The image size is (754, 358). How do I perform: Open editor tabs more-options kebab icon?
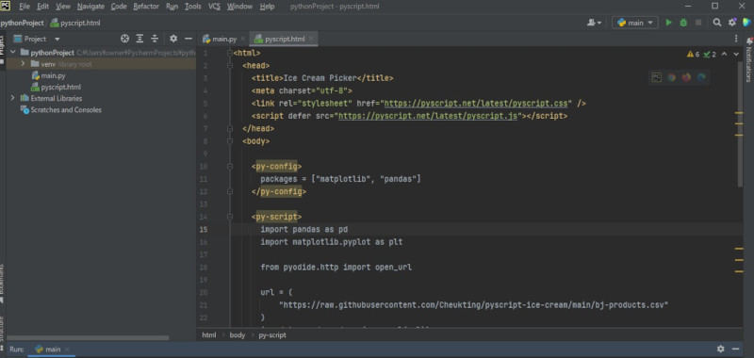[736, 39]
